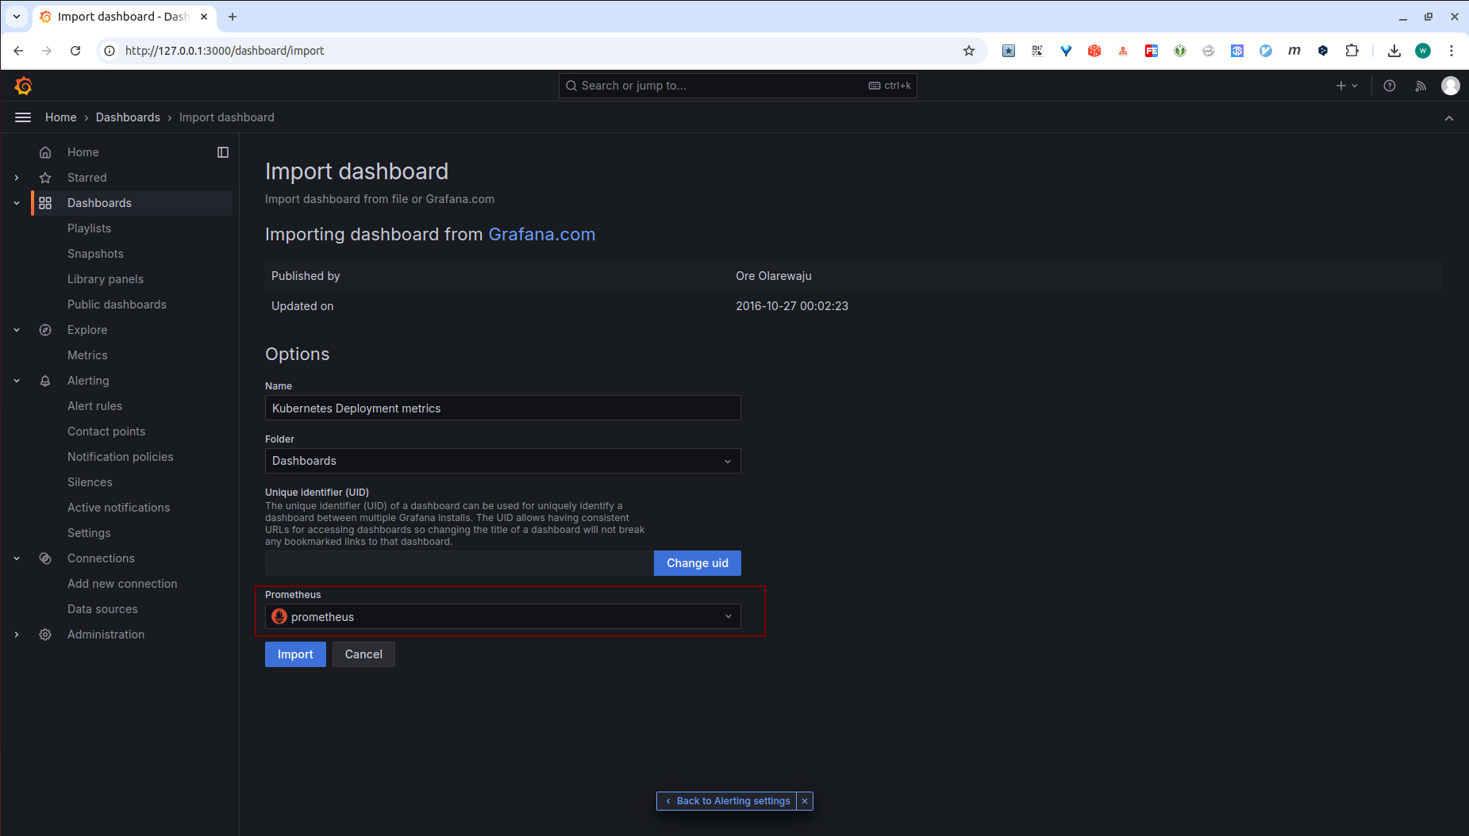Collapse the top bar with chevron
The image size is (1469, 836).
tap(1449, 118)
